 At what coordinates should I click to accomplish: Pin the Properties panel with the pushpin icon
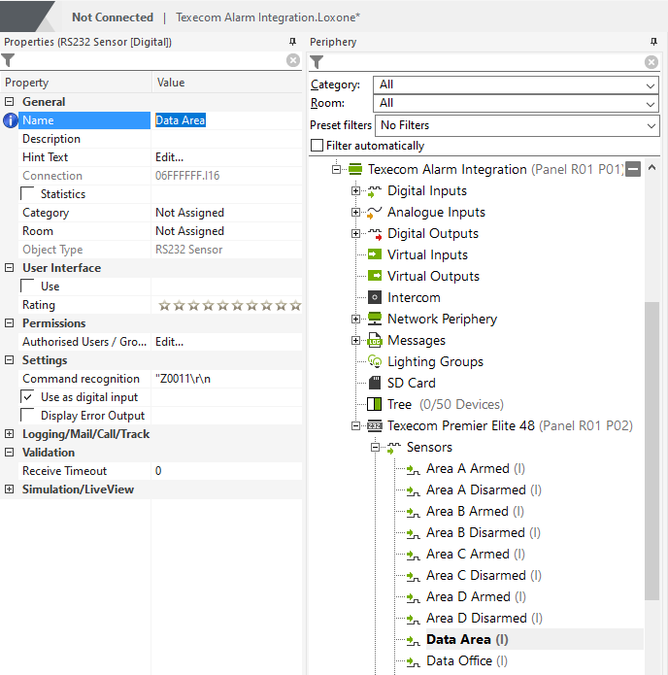292,43
